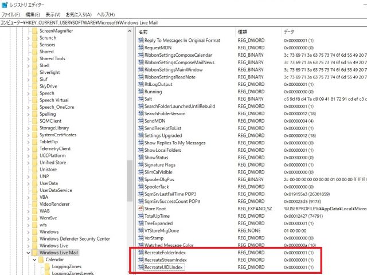Select the WAB key in tree
This screenshot has height=275, width=367.
tap(45, 211)
